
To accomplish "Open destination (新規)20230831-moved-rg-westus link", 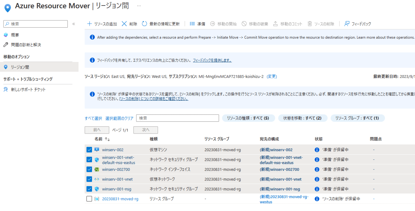I will click(284, 199).
